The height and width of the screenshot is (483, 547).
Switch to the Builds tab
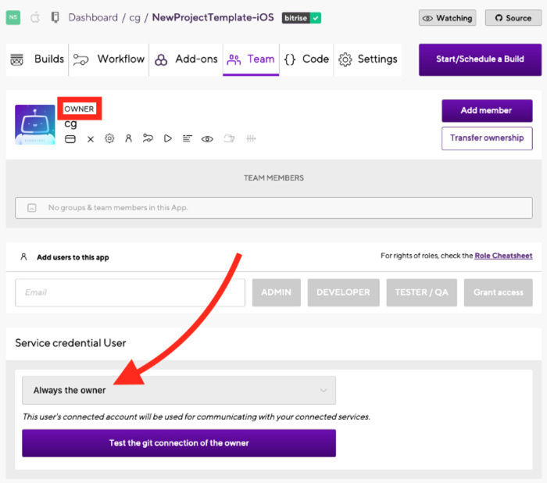point(37,59)
